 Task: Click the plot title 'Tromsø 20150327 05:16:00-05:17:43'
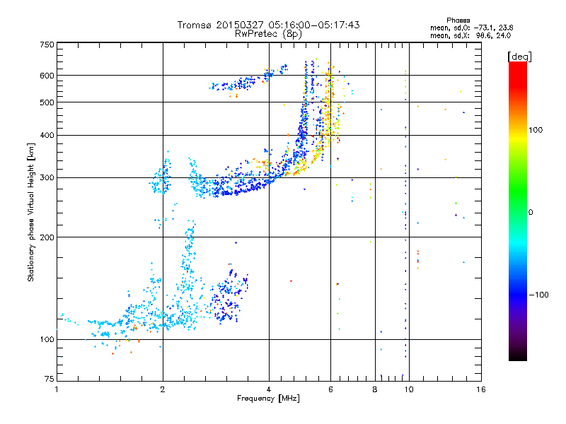click(x=268, y=25)
